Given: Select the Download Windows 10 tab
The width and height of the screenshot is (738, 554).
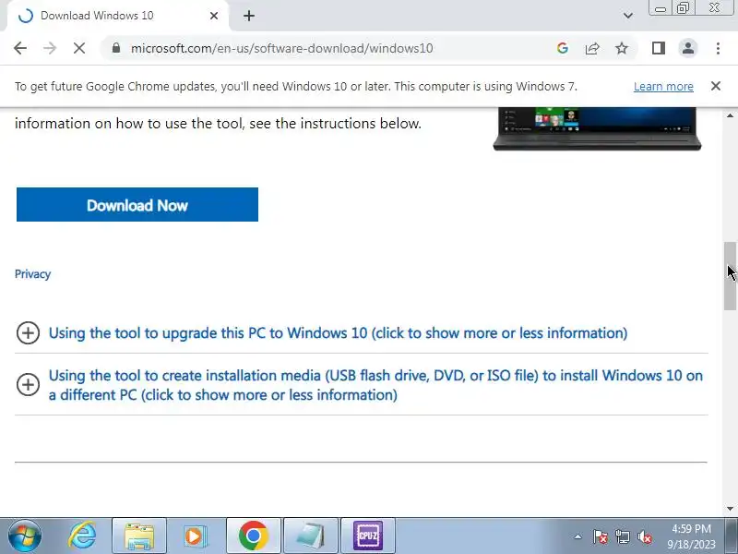Looking at the screenshot, I should coord(118,16).
